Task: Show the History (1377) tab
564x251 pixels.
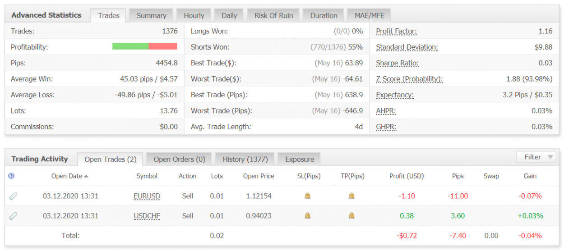Action: (245, 159)
